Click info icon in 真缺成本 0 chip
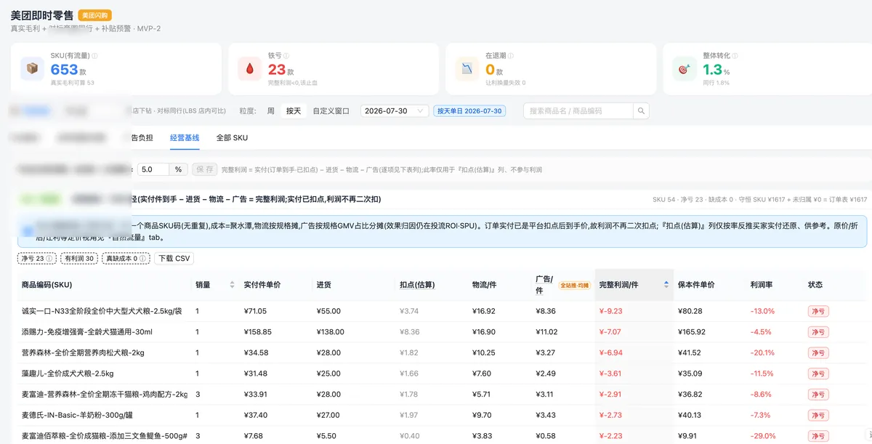 pos(143,259)
